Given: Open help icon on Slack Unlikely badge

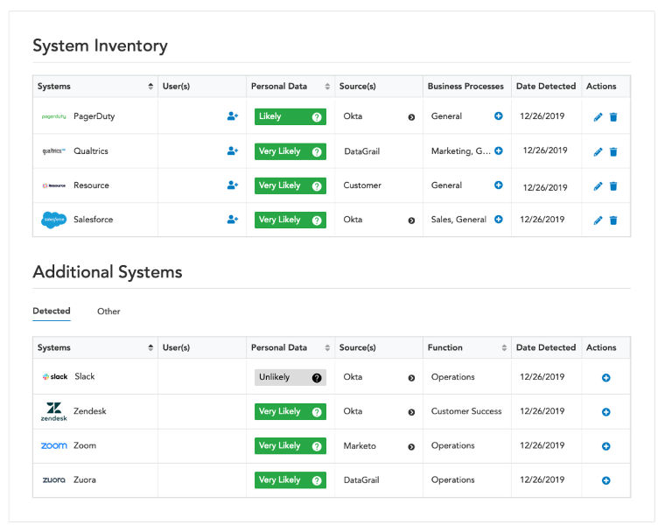Looking at the screenshot, I should pyautogui.click(x=317, y=378).
